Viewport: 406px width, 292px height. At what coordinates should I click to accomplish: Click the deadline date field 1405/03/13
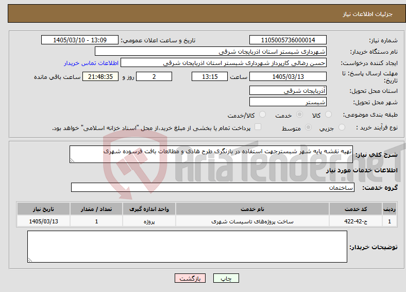tap(287, 76)
